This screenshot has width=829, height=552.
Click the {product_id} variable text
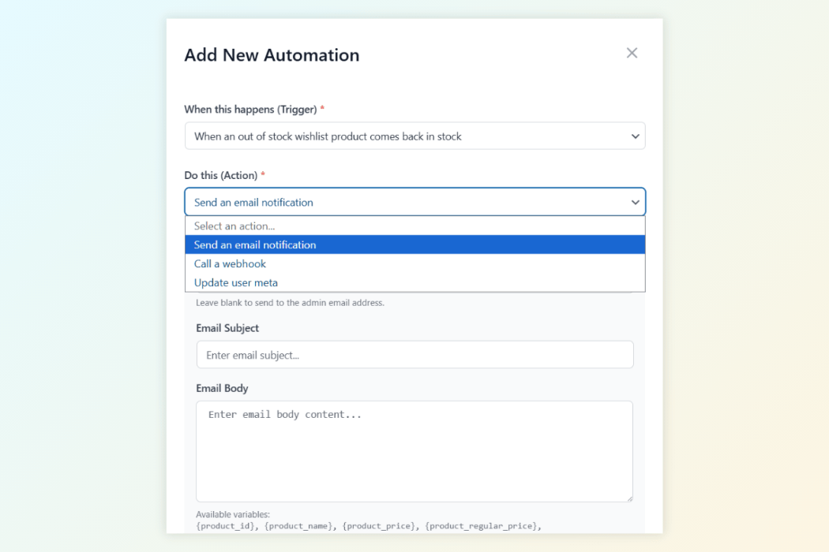pyautogui.click(x=227, y=526)
